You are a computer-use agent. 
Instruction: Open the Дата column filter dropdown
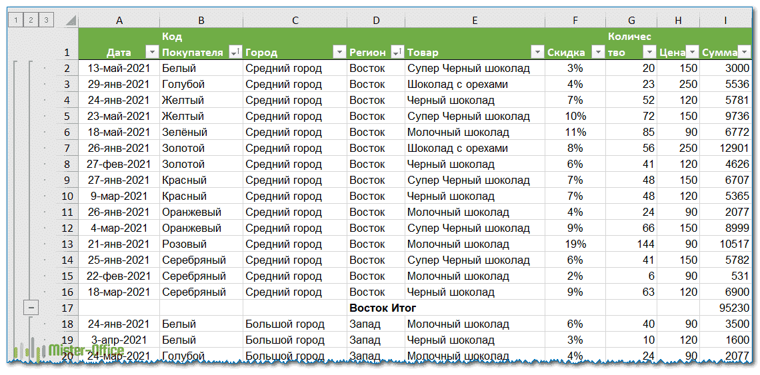152,53
